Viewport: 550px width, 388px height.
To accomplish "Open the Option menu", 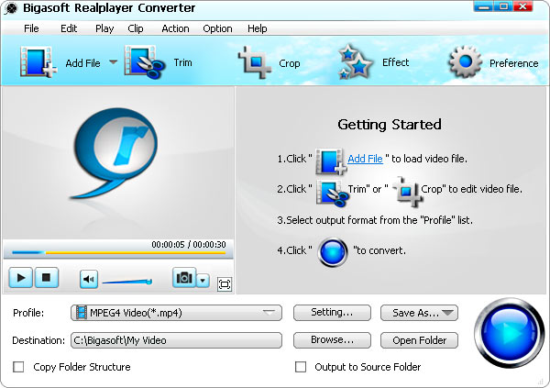I will coord(217,28).
